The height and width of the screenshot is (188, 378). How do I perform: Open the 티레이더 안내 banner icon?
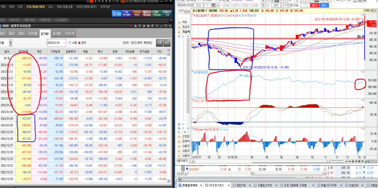pyautogui.click(x=167, y=13)
